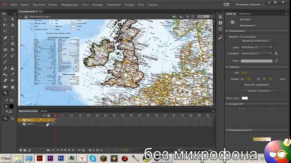
Task: Select the Oval tool
Action: pos(5,50)
